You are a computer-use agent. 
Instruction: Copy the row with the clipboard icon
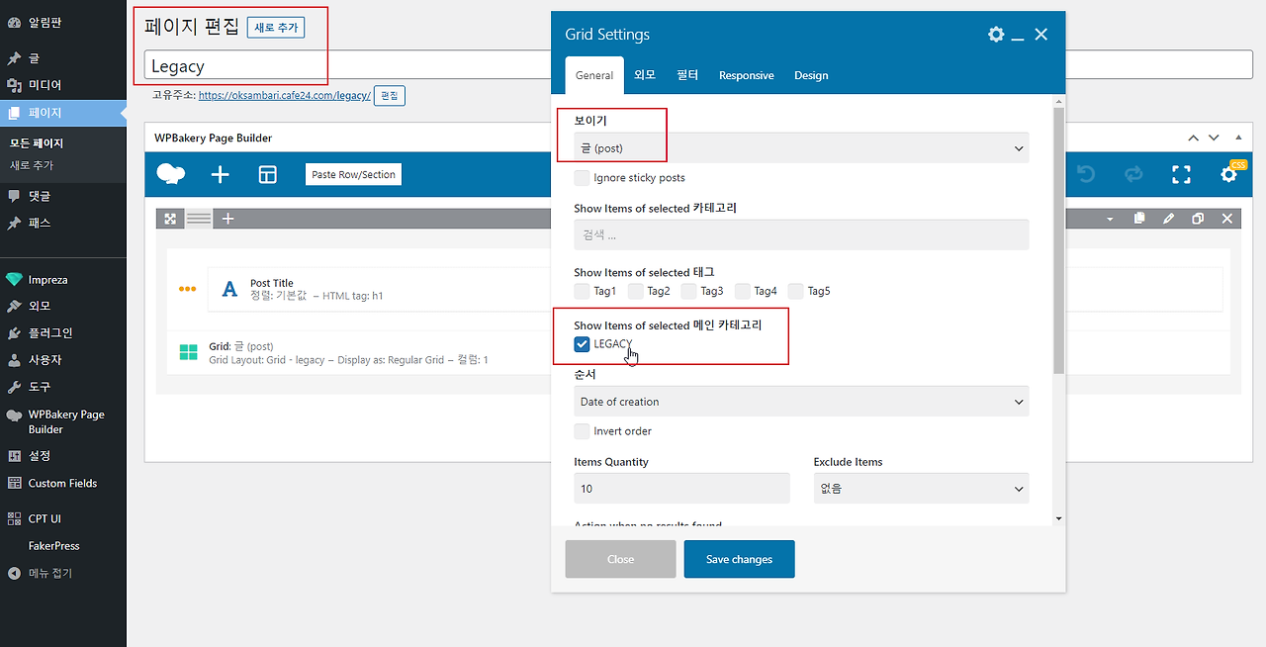(1138, 219)
